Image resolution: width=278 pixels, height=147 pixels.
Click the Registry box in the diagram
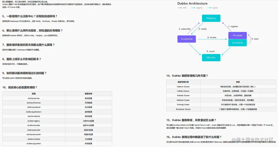coord(211,18)
